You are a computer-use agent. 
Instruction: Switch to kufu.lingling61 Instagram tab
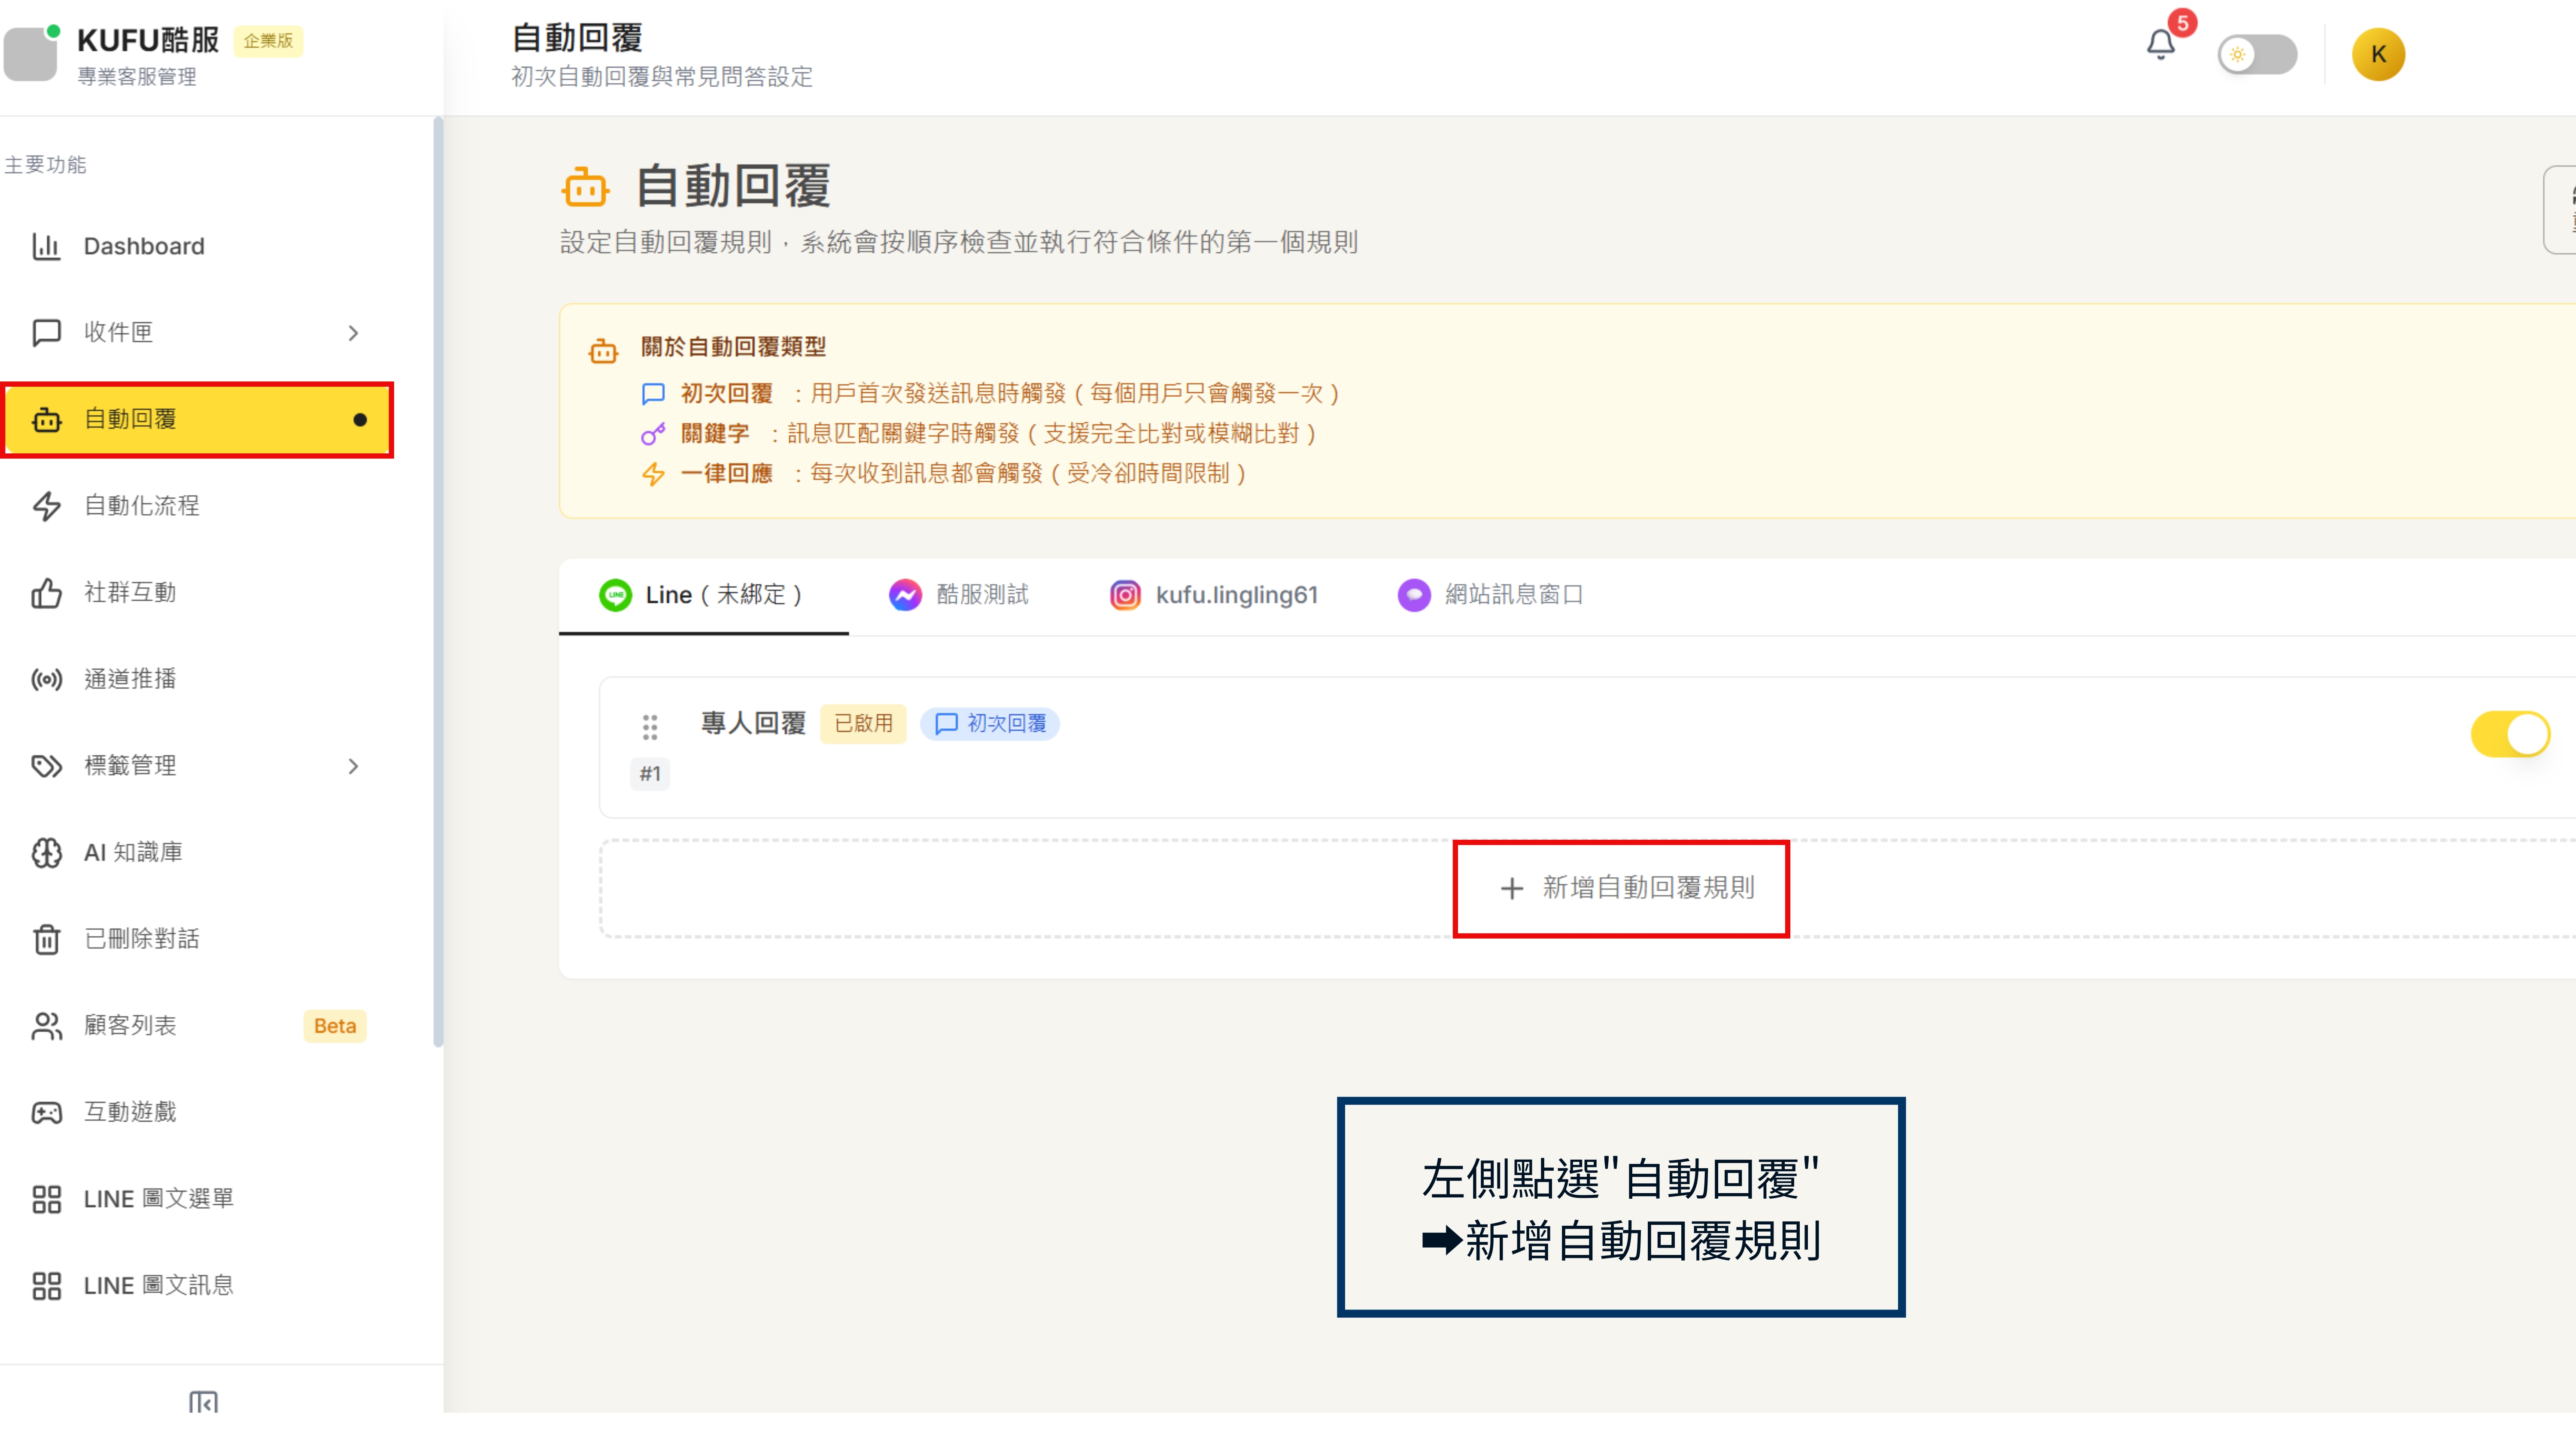pos(1214,595)
